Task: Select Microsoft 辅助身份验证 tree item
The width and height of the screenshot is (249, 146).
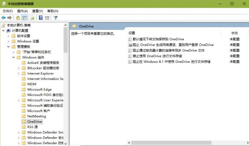Action: click(x=45, y=105)
